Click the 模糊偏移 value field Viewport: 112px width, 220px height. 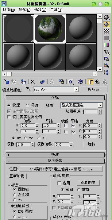(x=62, y=145)
